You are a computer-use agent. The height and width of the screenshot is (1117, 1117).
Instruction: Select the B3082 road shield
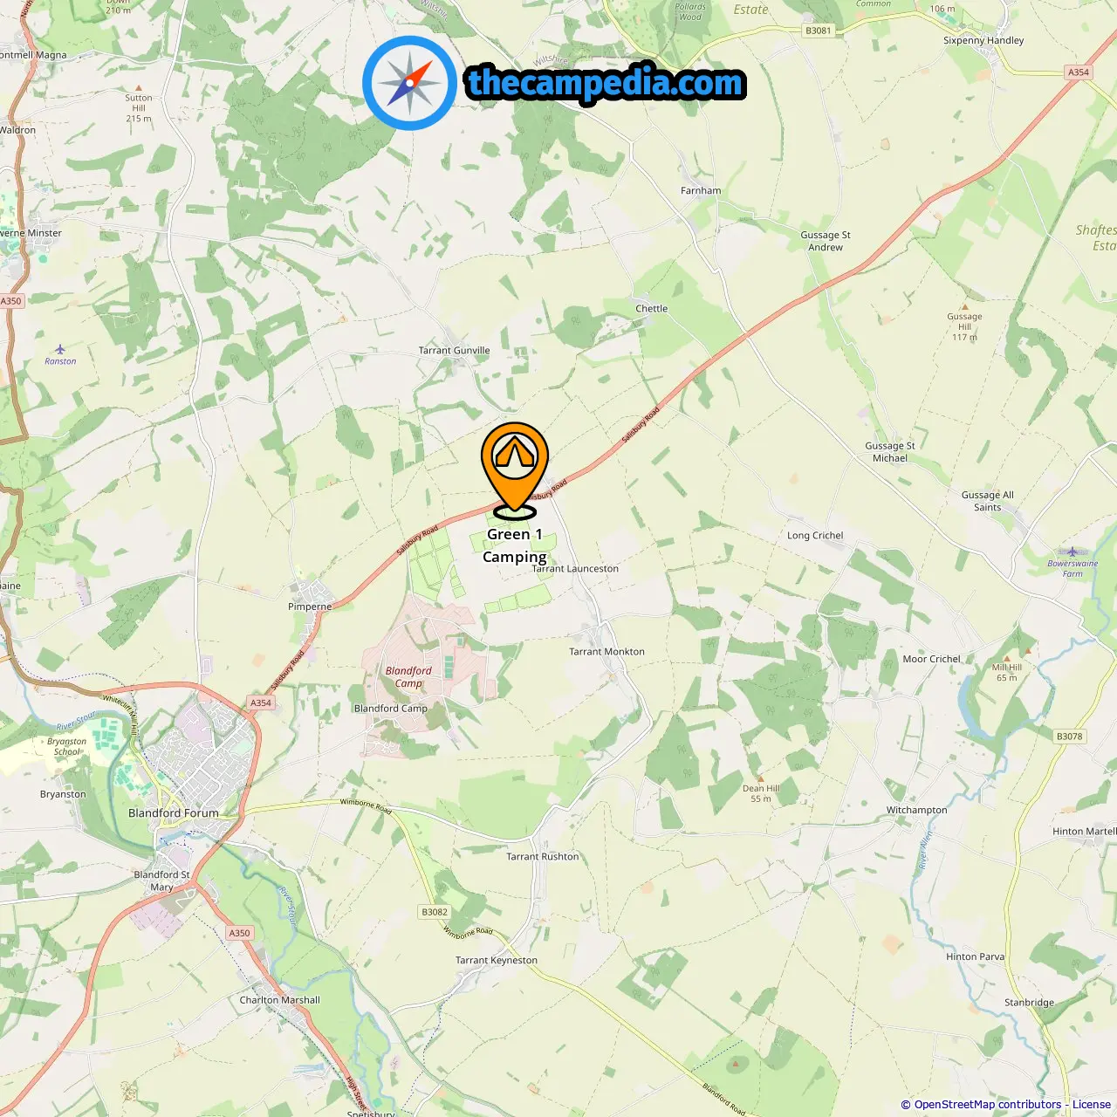point(435,912)
